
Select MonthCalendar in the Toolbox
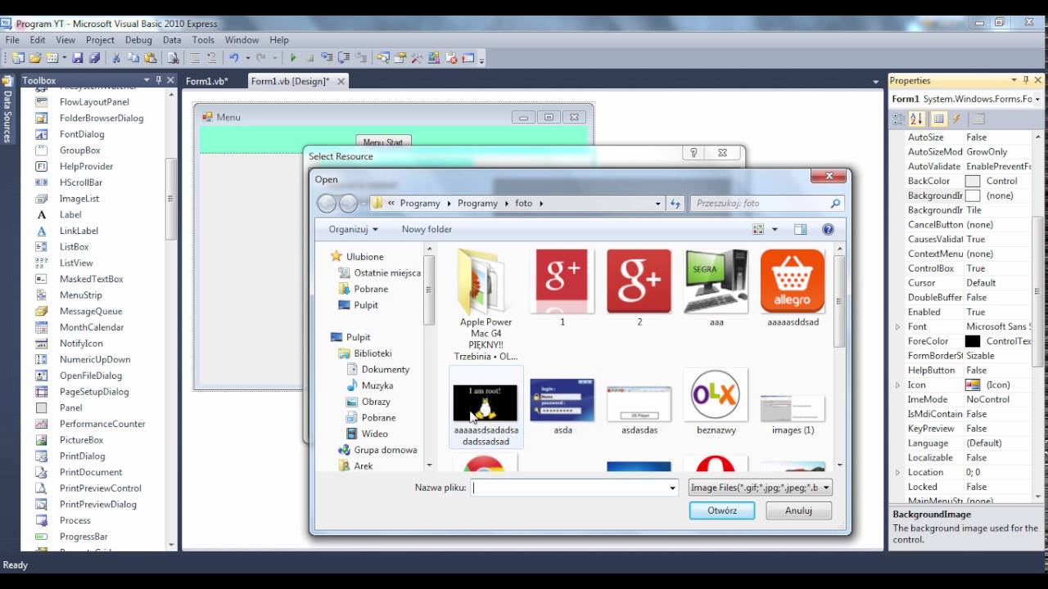pyautogui.click(x=92, y=327)
